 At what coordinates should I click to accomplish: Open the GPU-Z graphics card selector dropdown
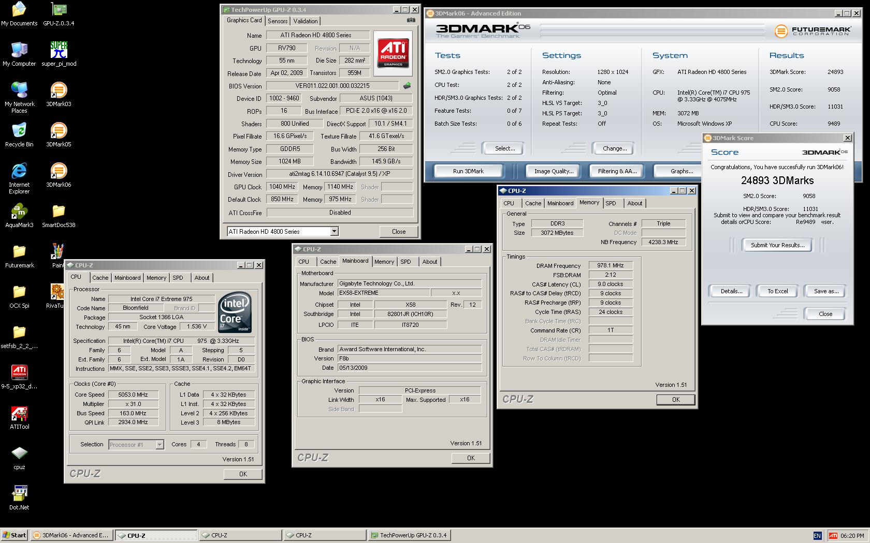click(335, 231)
